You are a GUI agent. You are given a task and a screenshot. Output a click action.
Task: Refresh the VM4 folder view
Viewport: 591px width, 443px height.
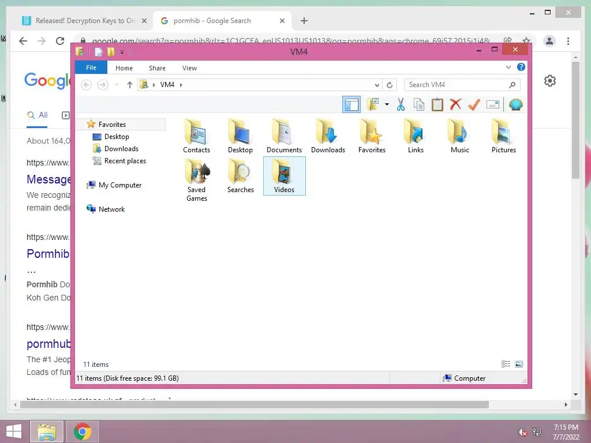tap(390, 85)
